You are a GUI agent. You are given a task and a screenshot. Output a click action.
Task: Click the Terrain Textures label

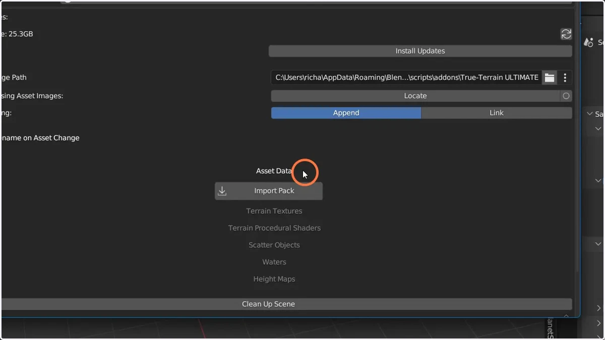tap(274, 211)
